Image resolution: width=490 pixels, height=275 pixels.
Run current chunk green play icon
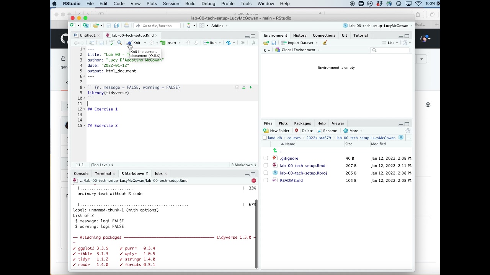[x=251, y=87]
